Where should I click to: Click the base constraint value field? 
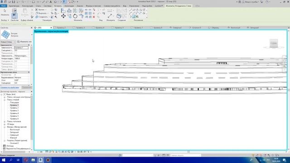(21, 48)
